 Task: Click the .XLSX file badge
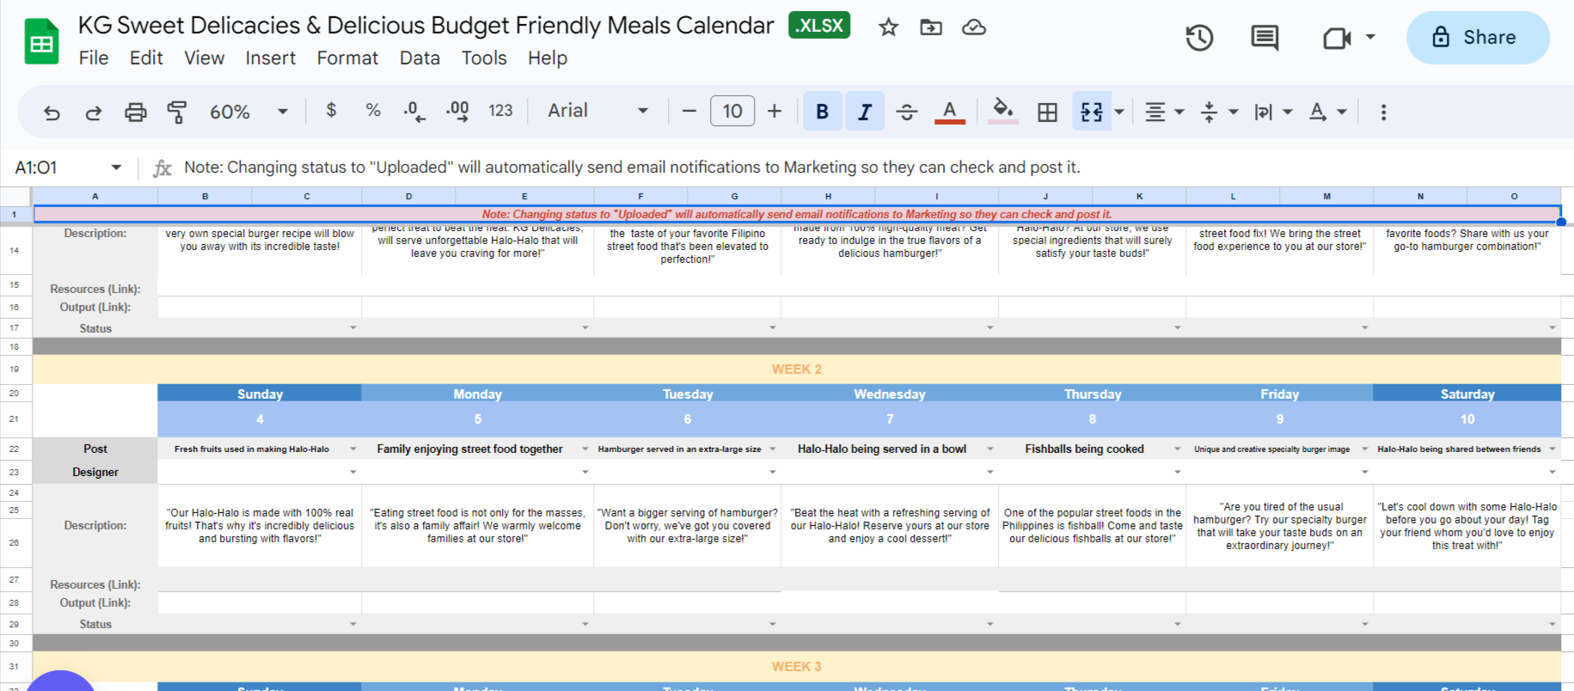click(819, 25)
